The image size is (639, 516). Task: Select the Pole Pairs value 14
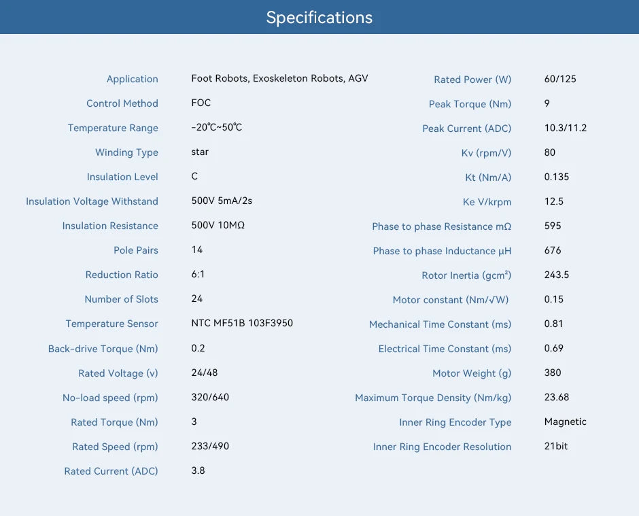(197, 250)
